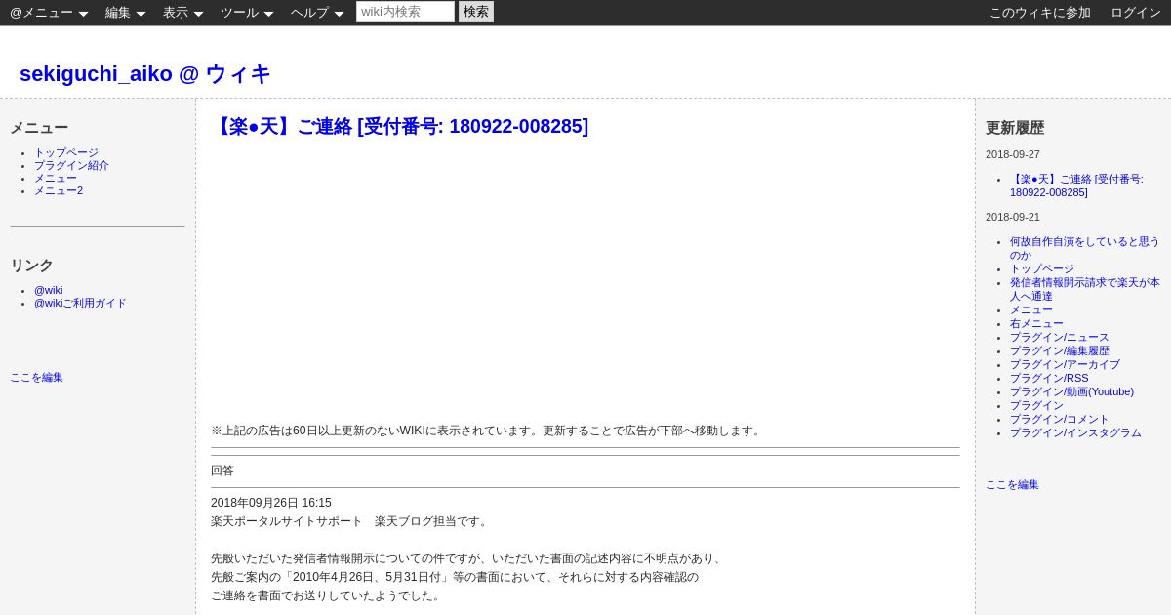Open 発信者情報開示請求で楽天が本人へ通達 link

[1084, 289]
